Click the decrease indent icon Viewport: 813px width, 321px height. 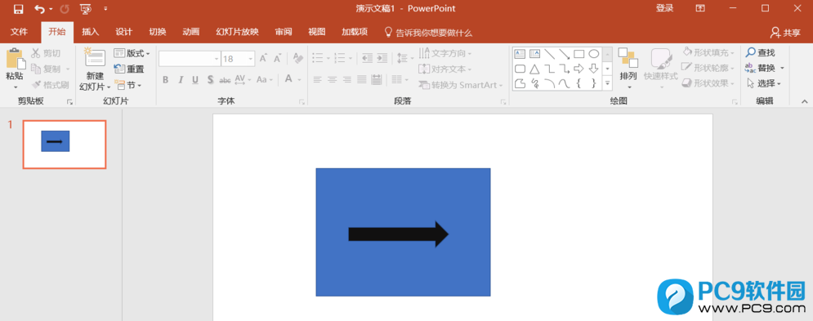(x=367, y=58)
